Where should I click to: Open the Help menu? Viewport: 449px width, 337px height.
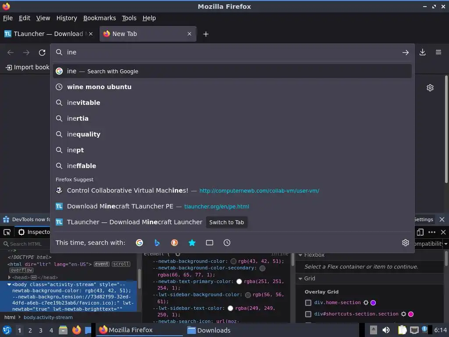tap(149, 18)
